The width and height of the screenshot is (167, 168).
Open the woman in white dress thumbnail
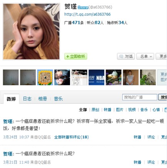tap(131, 77)
